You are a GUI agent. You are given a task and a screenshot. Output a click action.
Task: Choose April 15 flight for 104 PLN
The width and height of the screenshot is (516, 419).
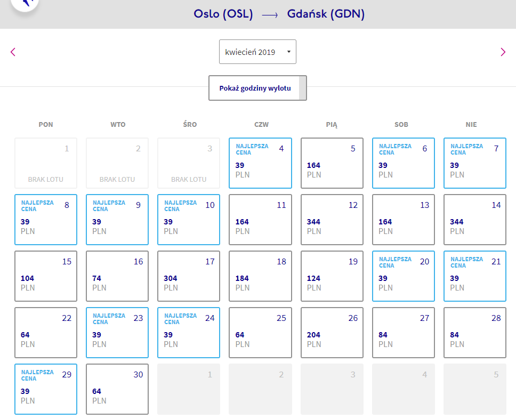click(46, 276)
